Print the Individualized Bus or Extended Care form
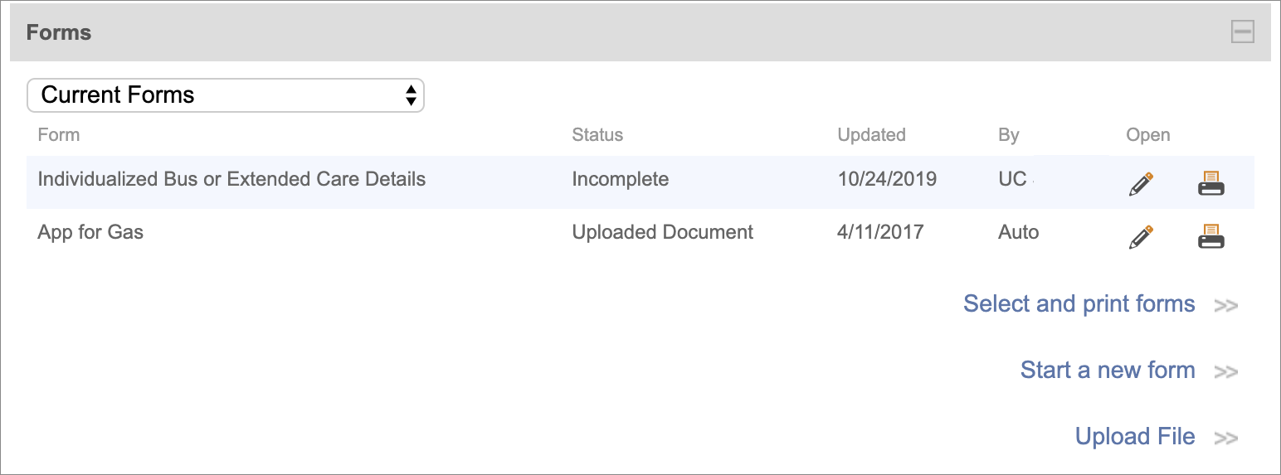 coord(1211,182)
